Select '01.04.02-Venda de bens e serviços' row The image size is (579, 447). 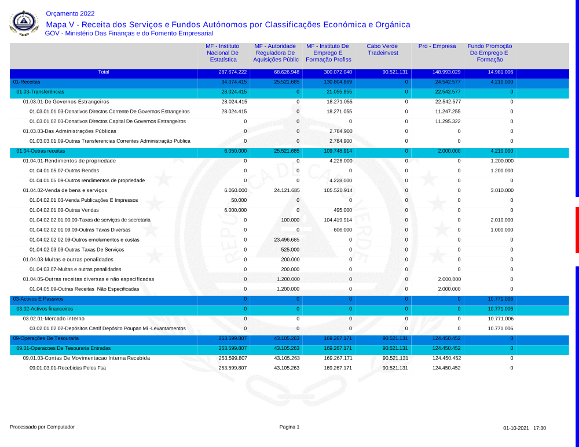pos(65,190)
